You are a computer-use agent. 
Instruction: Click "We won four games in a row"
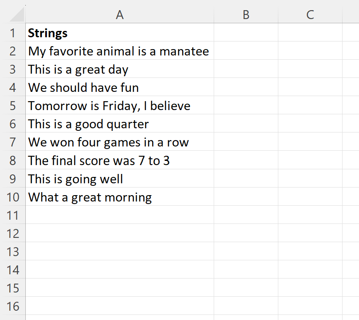[108, 142]
